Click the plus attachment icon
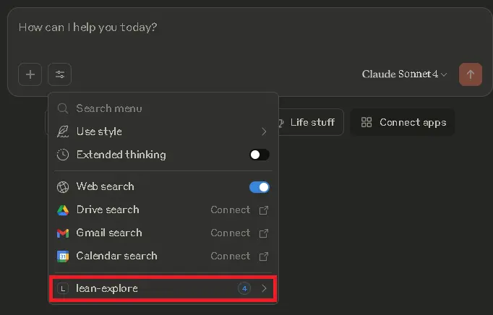 (30, 74)
